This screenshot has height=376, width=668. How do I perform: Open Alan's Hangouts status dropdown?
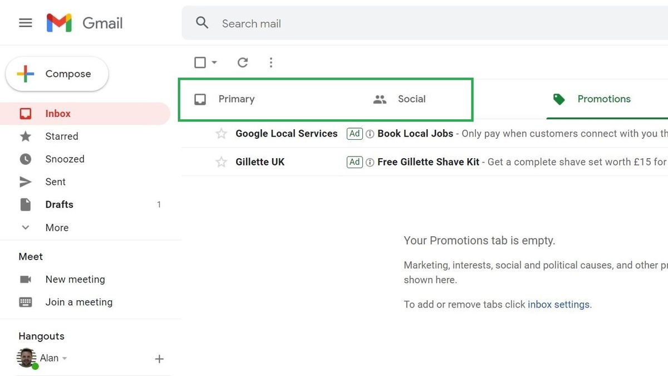[63, 359]
